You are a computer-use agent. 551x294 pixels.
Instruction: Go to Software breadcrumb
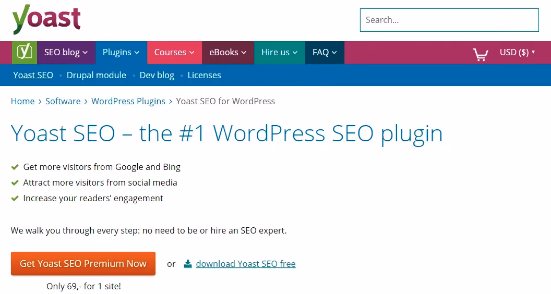click(x=63, y=101)
